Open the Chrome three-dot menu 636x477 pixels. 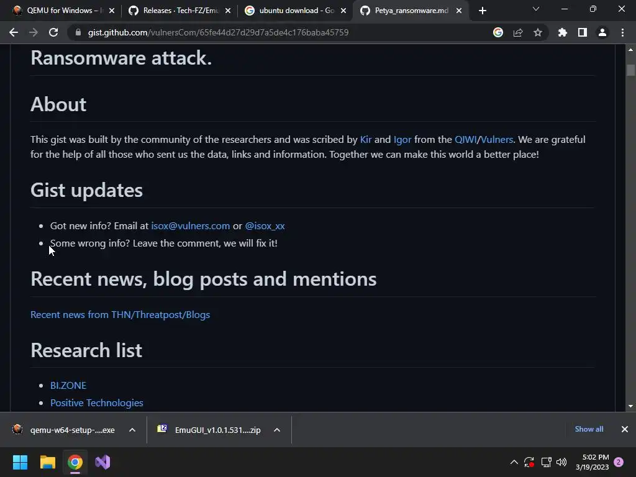622,32
